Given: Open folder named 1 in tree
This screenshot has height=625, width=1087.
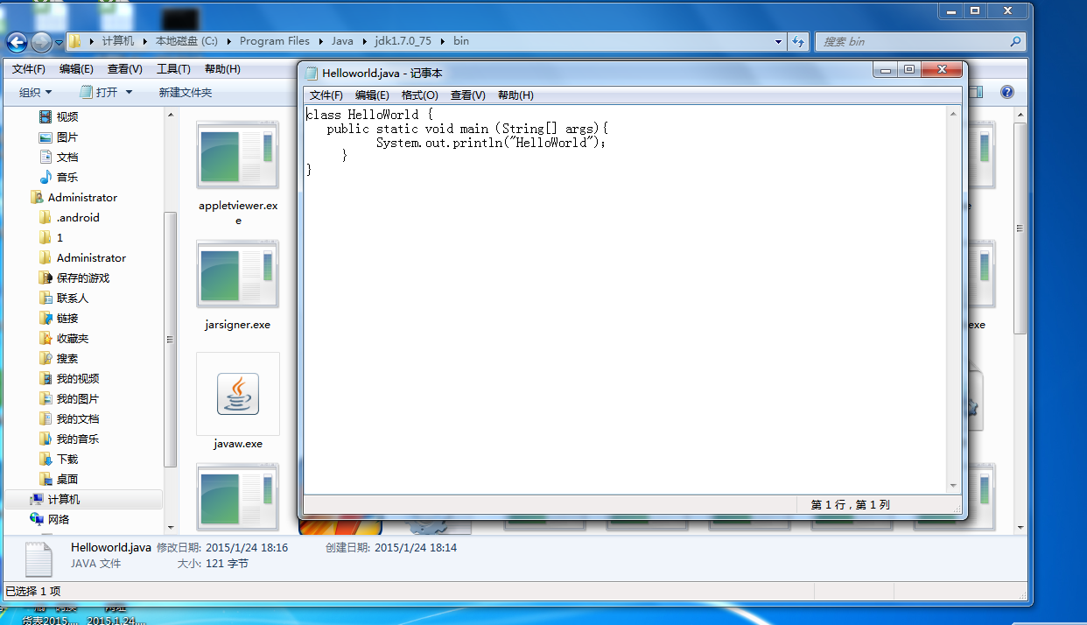Looking at the screenshot, I should [x=60, y=237].
